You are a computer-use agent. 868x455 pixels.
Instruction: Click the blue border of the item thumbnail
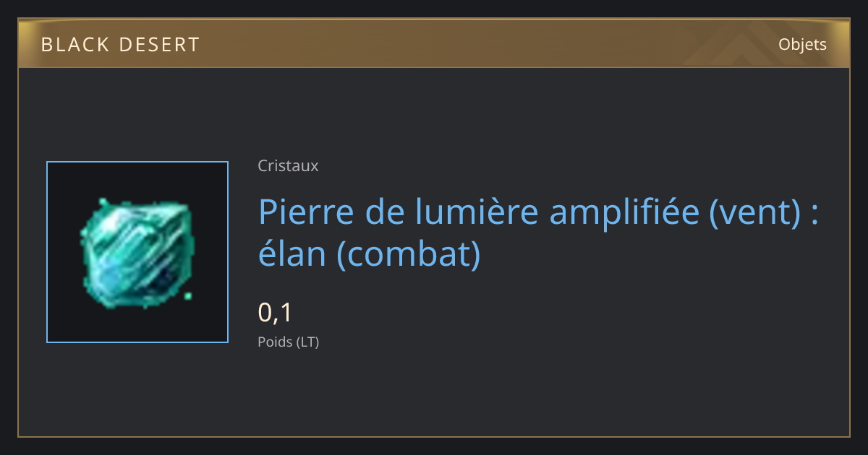click(47, 252)
